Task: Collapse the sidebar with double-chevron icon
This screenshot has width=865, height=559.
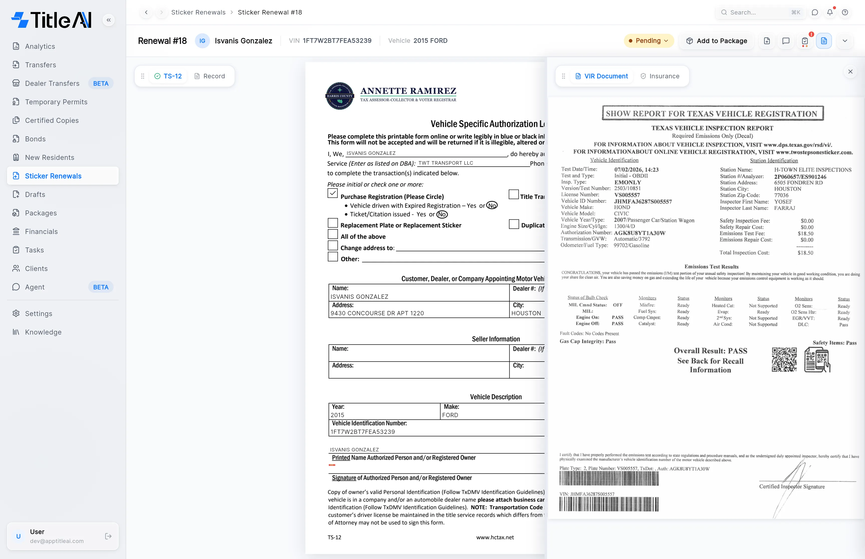Action: pyautogui.click(x=109, y=20)
